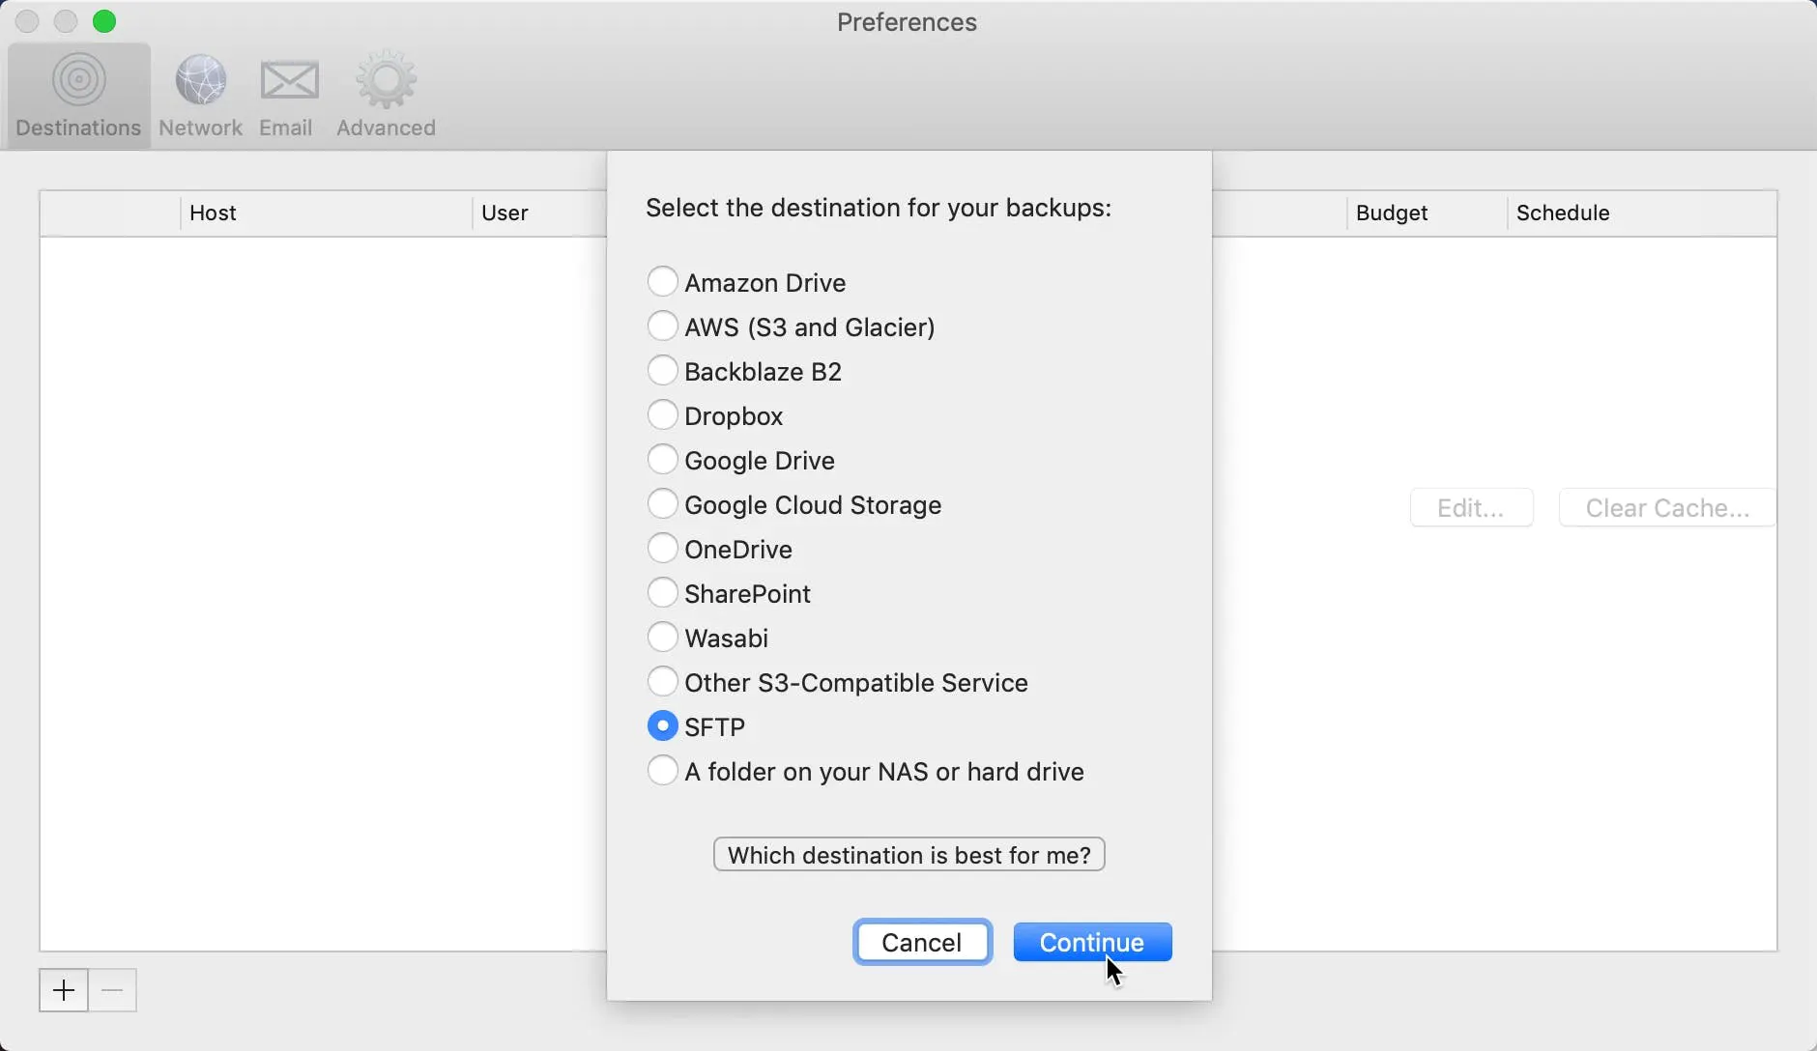This screenshot has width=1817, height=1051.
Task: Click the User column header
Action: coord(540,213)
